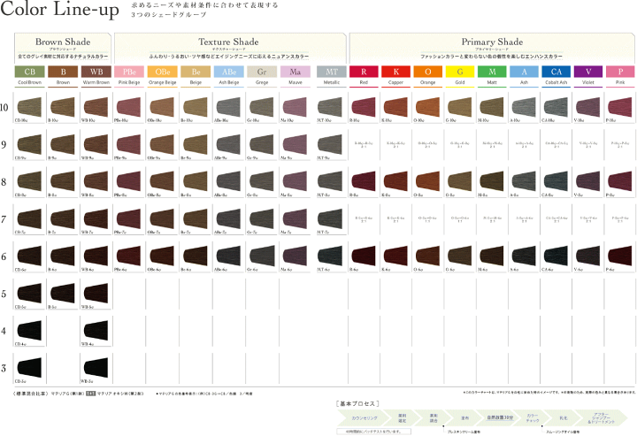The image size is (637, 436).
Task: Click the 基本プロセス heading
Action: 357,403
